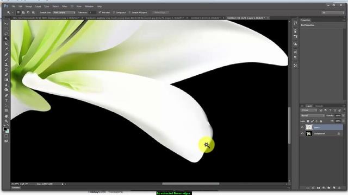The width and height of the screenshot is (348, 195).
Task: Toggle the Contiguous checkbox
Action: pos(114,12)
